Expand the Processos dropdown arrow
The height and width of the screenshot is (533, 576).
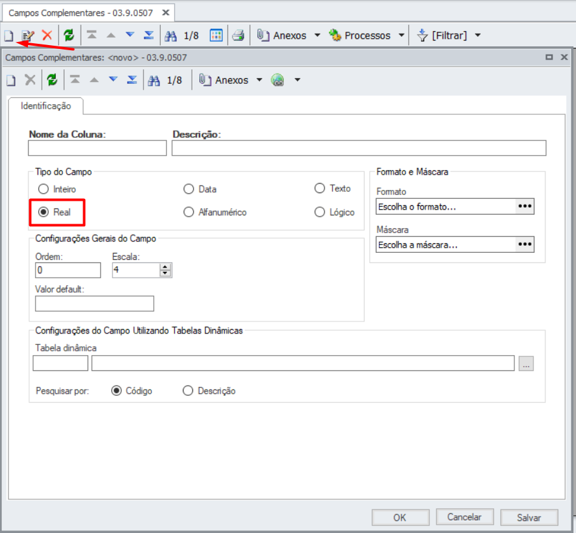coord(401,36)
